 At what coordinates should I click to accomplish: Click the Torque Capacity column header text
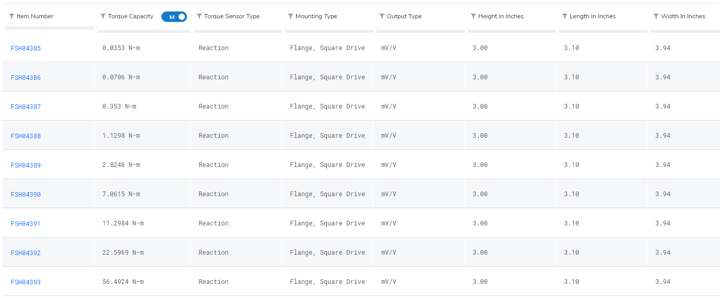(131, 16)
